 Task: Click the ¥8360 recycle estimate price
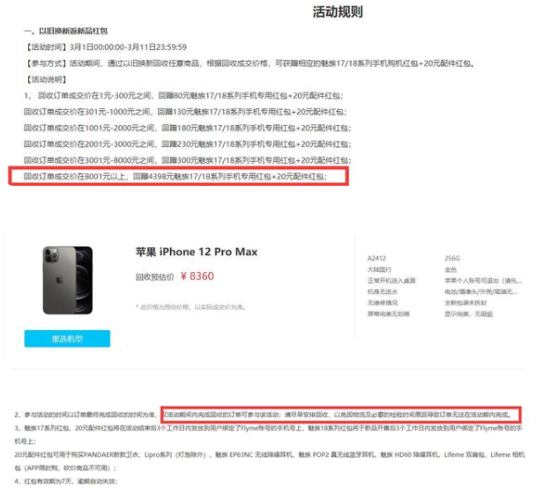[197, 276]
